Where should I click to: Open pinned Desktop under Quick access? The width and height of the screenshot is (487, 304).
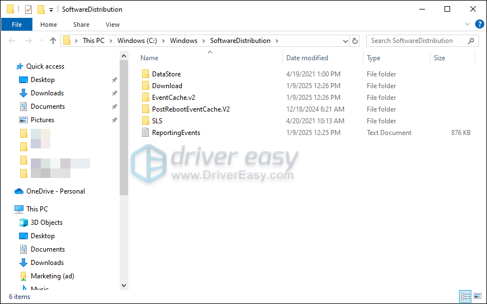coord(42,80)
